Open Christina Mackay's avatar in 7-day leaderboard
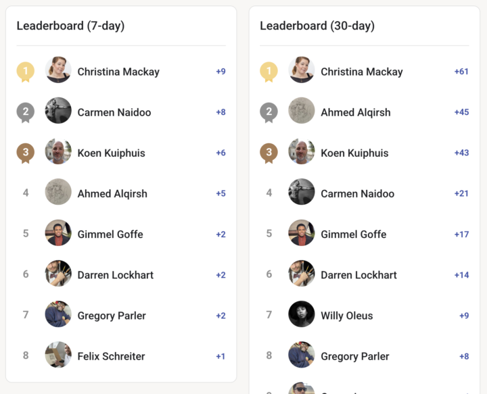The image size is (487, 394). (x=58, y=70)
